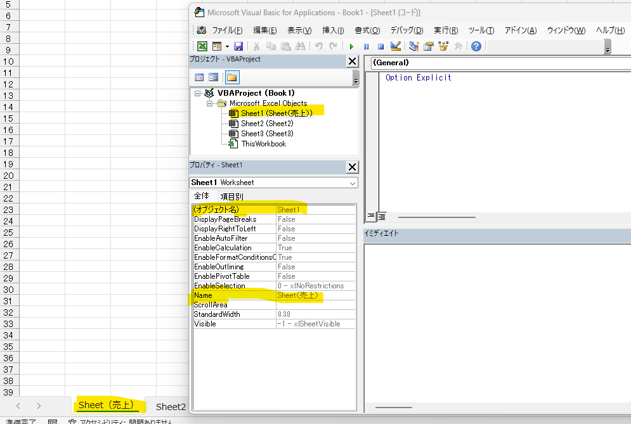
Task: Run the macro with the green play icon
Action: tap(351, 47)
